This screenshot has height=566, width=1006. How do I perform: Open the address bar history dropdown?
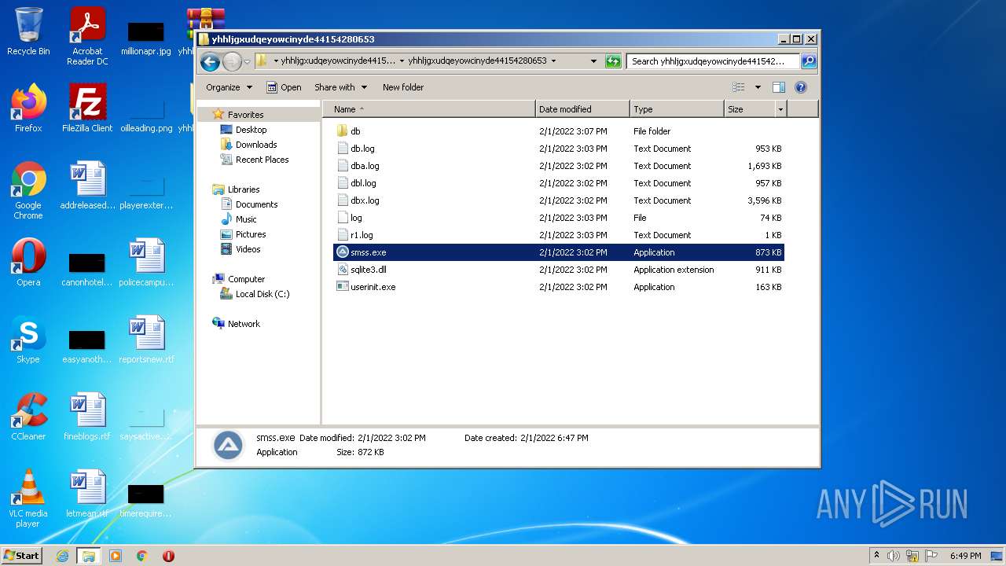(x=593, y=61)
